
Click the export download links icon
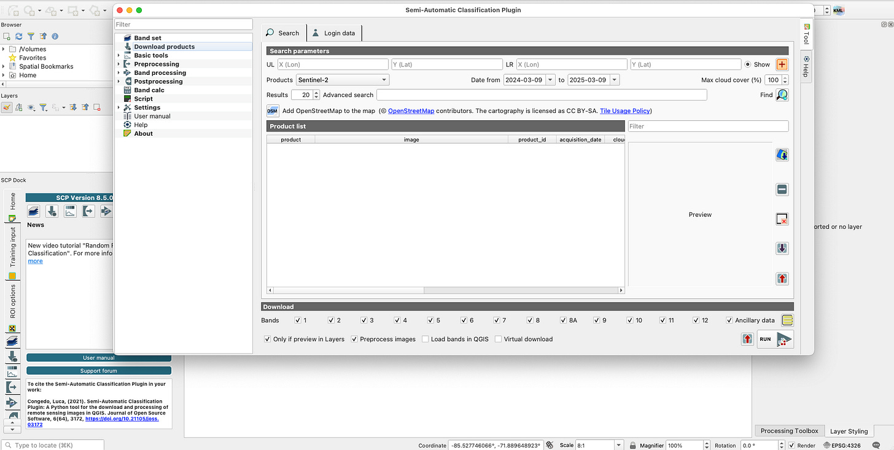click(747, 339)
